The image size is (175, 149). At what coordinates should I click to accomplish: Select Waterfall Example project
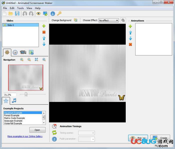coord(23,123)
